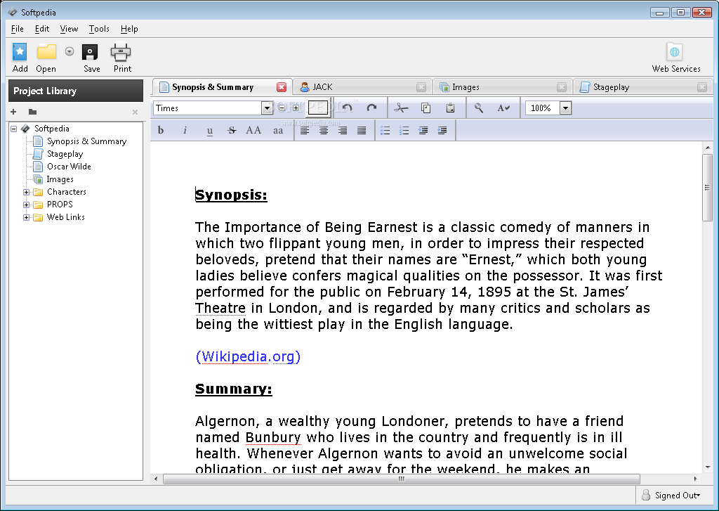Collapse the Softpedia project tree node
Screen dimensions: 719x511
(x=14, y=129)
